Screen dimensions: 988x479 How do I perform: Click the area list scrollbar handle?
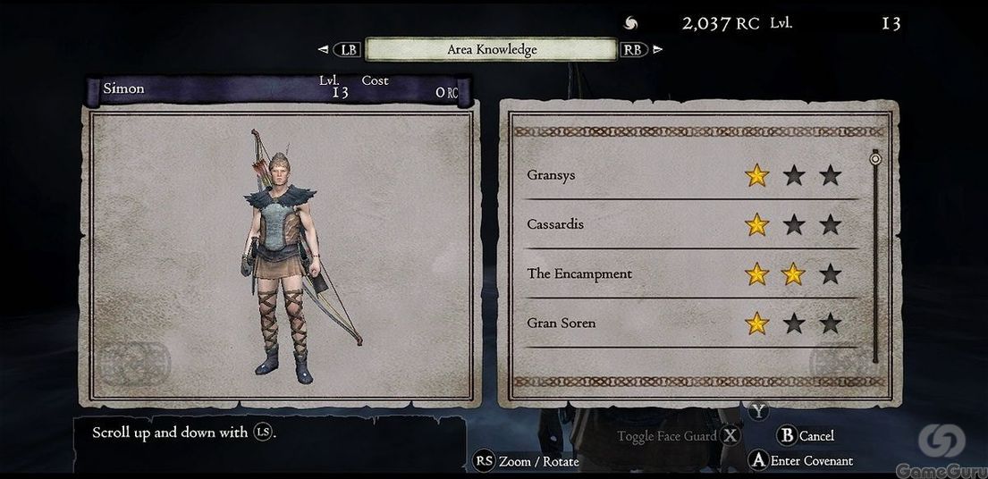coord(875,159)
